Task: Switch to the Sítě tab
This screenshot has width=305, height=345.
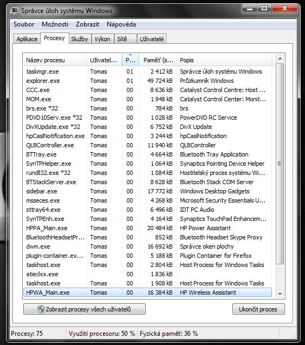Action: click(126, 39)
